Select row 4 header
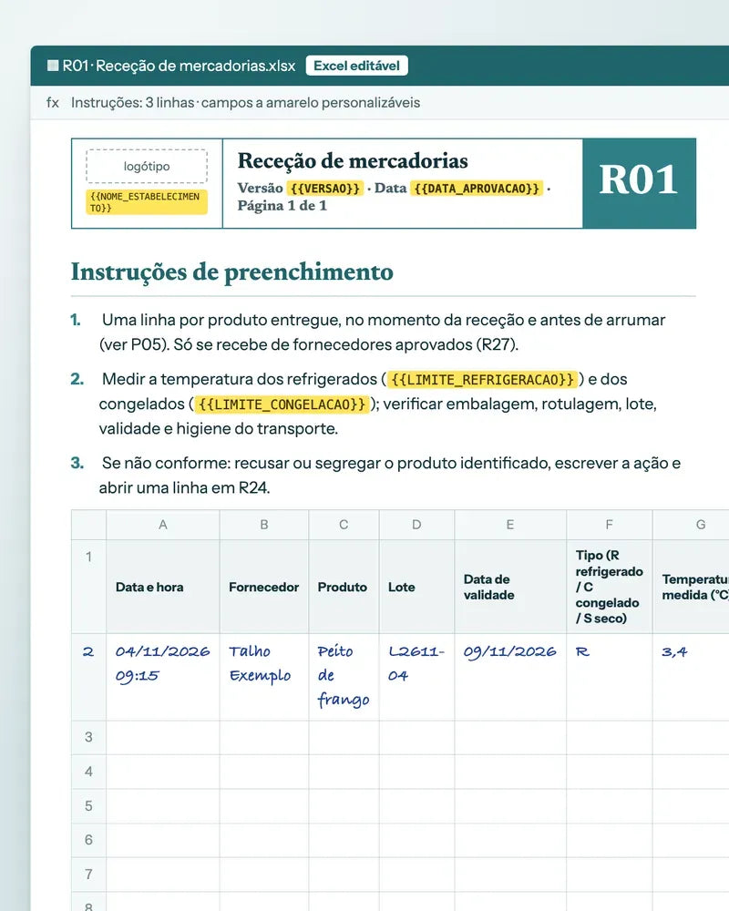 89,772
